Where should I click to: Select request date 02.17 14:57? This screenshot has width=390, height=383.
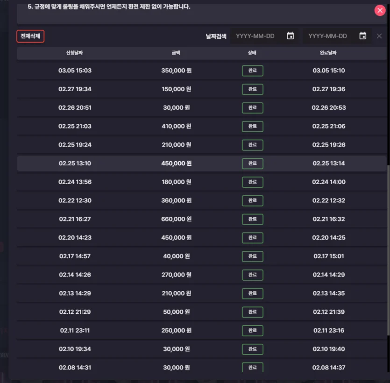point(75,256)
